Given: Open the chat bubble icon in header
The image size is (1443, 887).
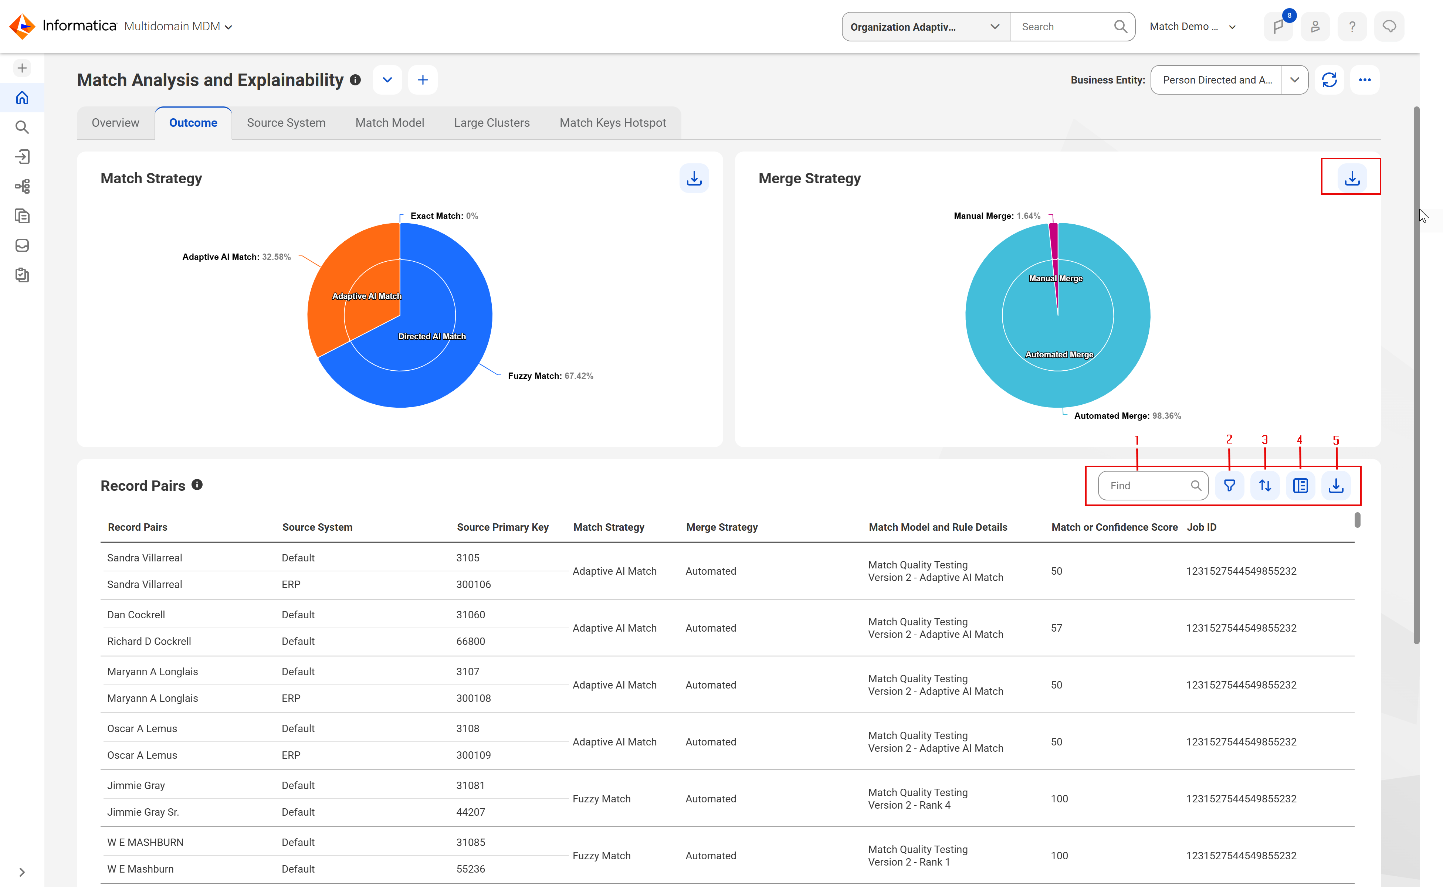Looking at the screenshot, I should click(1389, 26).
